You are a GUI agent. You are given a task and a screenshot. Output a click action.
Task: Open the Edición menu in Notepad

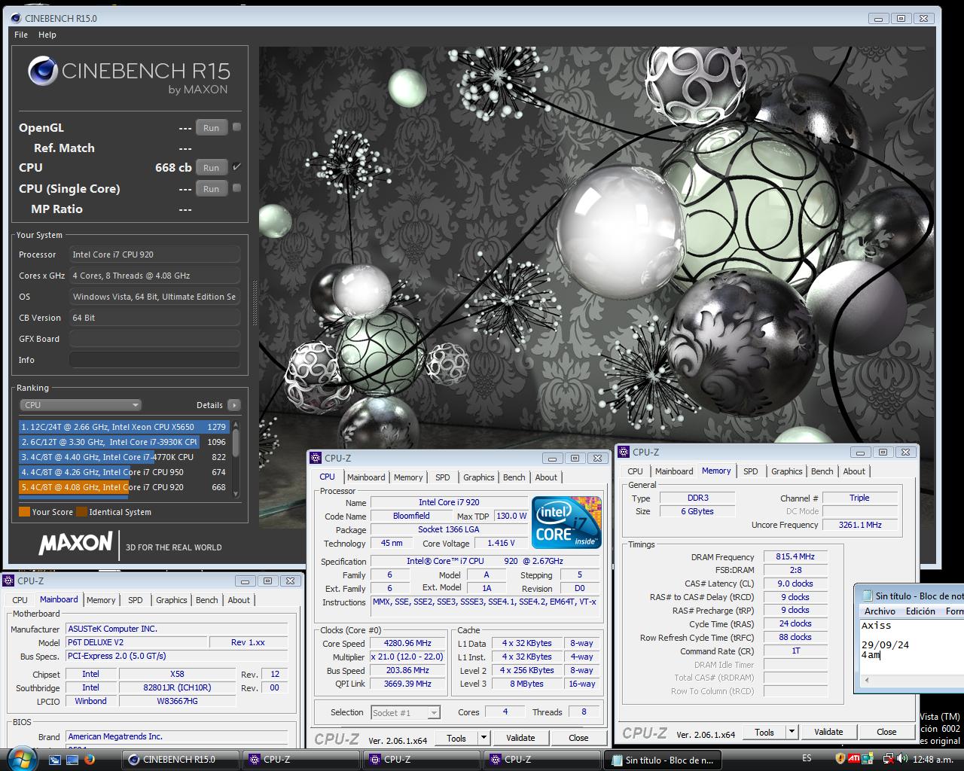click(920, 611)
